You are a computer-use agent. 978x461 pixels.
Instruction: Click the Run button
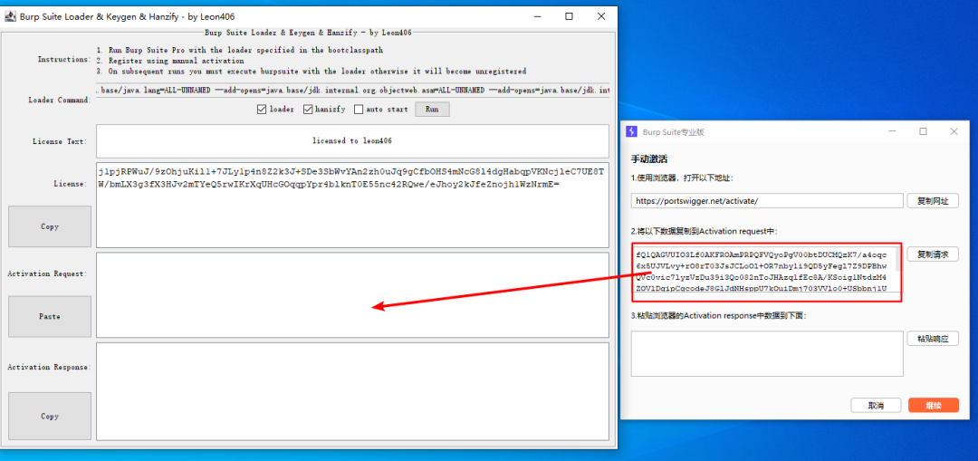point(432,110)
